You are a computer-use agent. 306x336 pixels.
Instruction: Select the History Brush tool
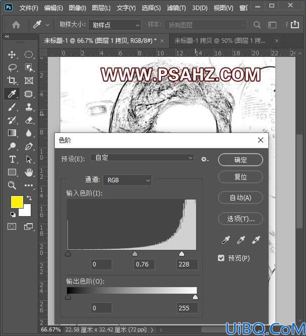tap(12, 120)
